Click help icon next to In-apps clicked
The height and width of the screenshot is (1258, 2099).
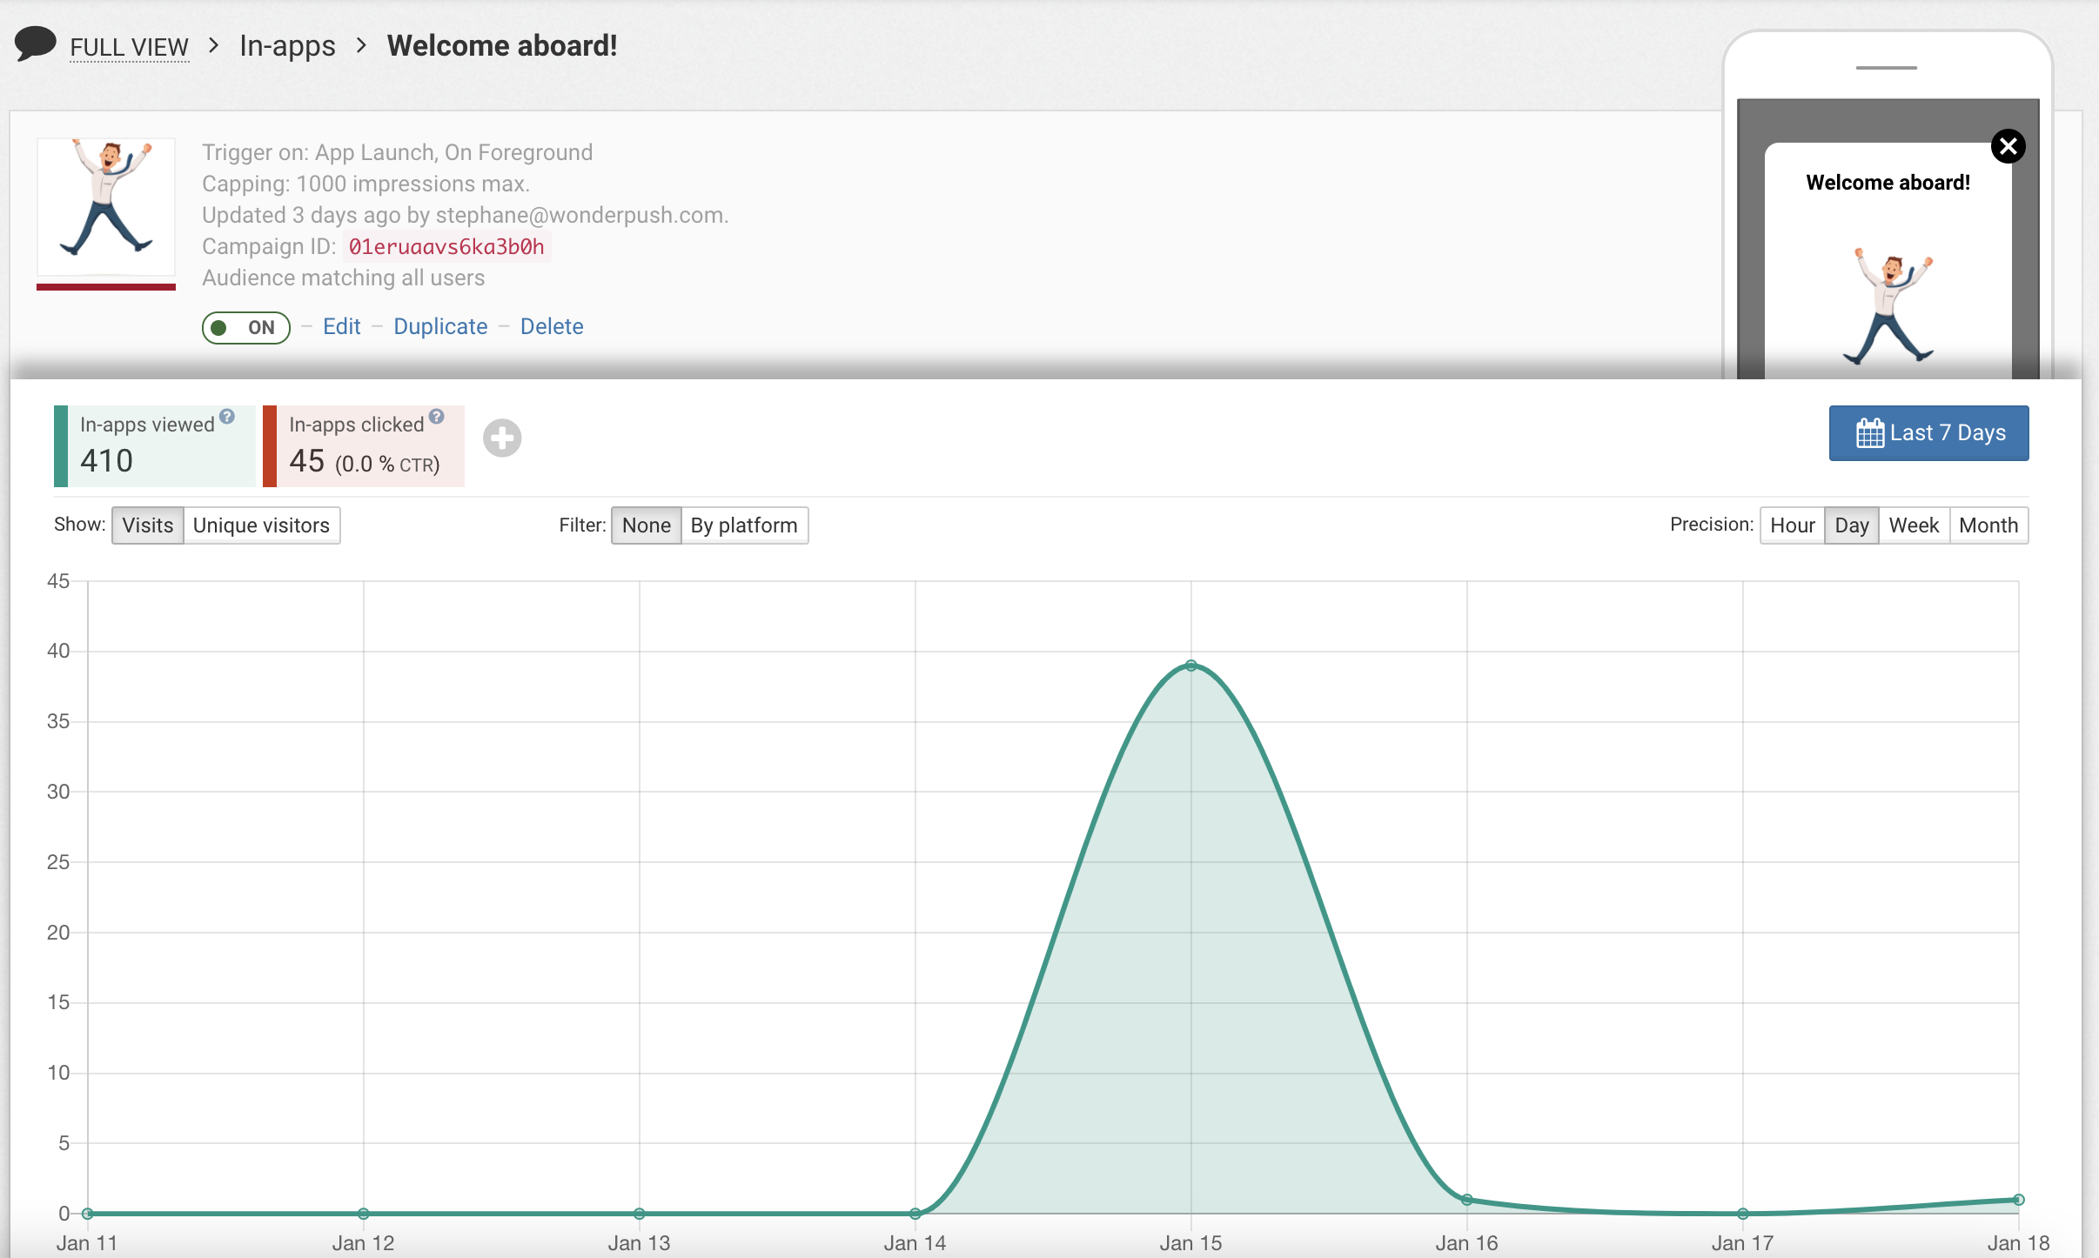coord(437,417)
